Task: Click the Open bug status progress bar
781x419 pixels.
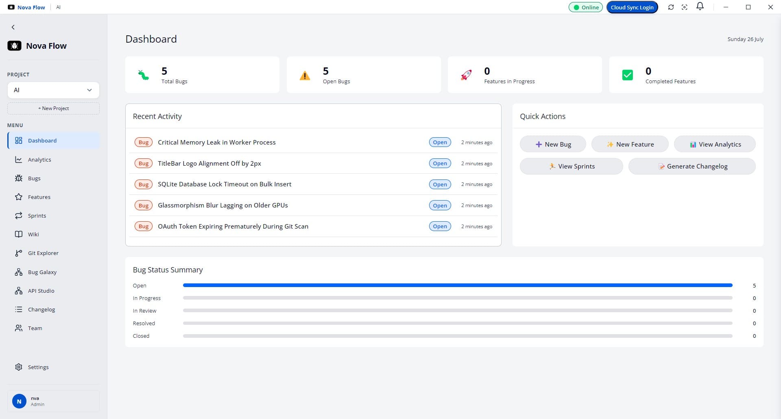Action: point(458,285)
